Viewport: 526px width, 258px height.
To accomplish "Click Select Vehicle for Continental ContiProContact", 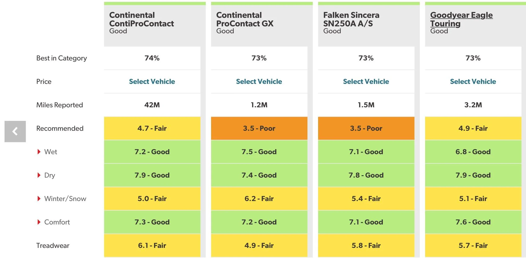I will click(x=152, y=81).
